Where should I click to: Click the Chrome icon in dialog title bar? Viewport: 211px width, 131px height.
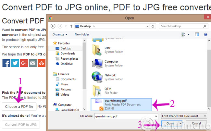point(51,18)
